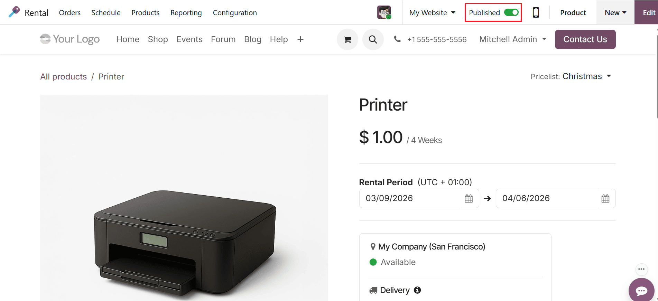Open the live chat bubble
This screenshot has width=658, height=301.
(x=641, y=291)
